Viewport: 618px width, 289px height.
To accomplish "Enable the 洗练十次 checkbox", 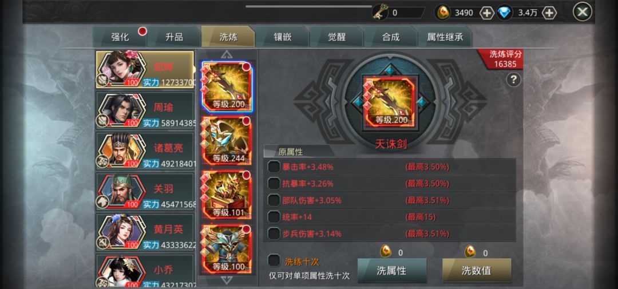I will tap(274, 260).
